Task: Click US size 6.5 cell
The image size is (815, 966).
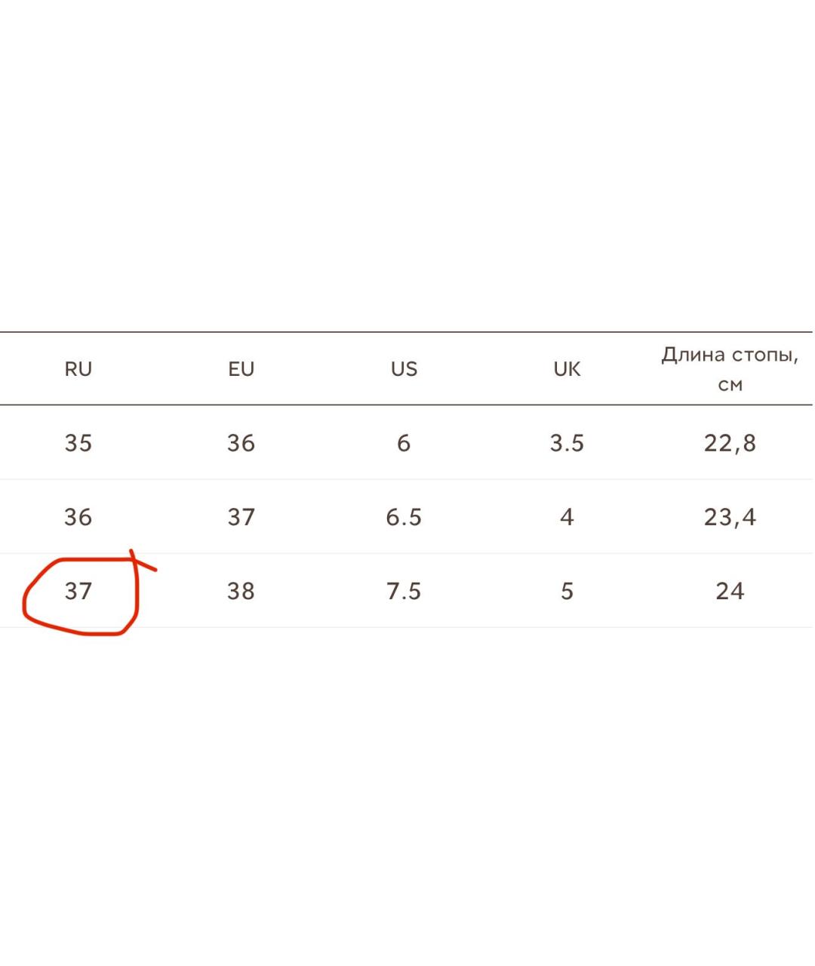Action: [x=404, y=517]
